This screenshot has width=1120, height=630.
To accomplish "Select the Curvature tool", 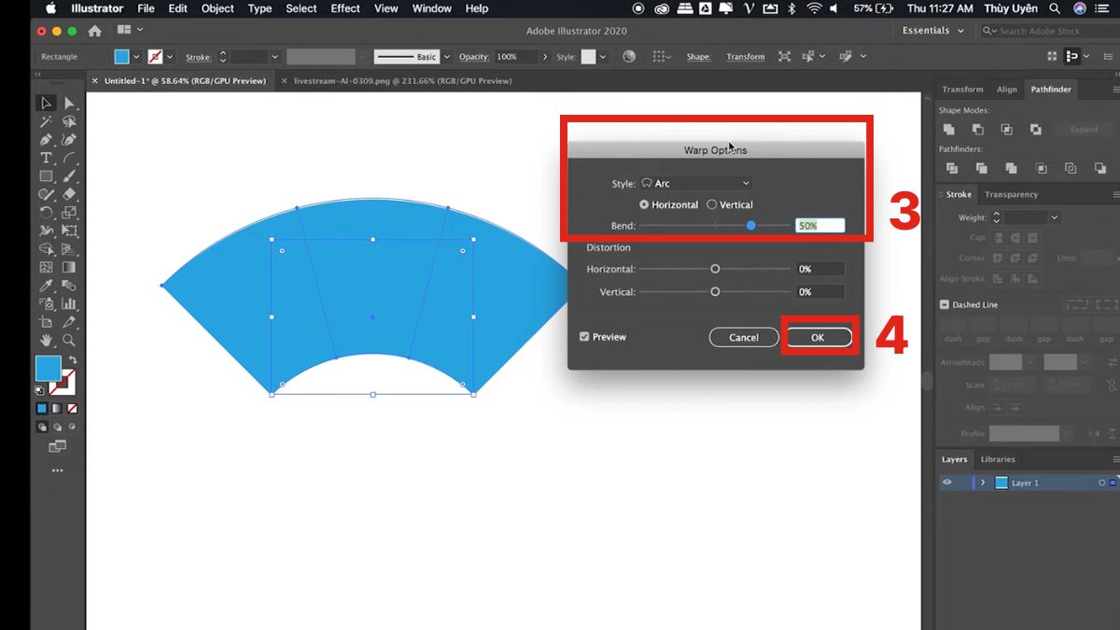I will tap(68, 139).
